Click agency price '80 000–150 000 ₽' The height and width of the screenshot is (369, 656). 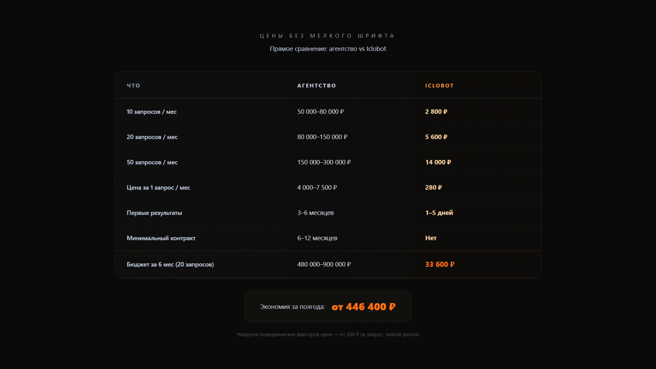[x=322, y=137]
